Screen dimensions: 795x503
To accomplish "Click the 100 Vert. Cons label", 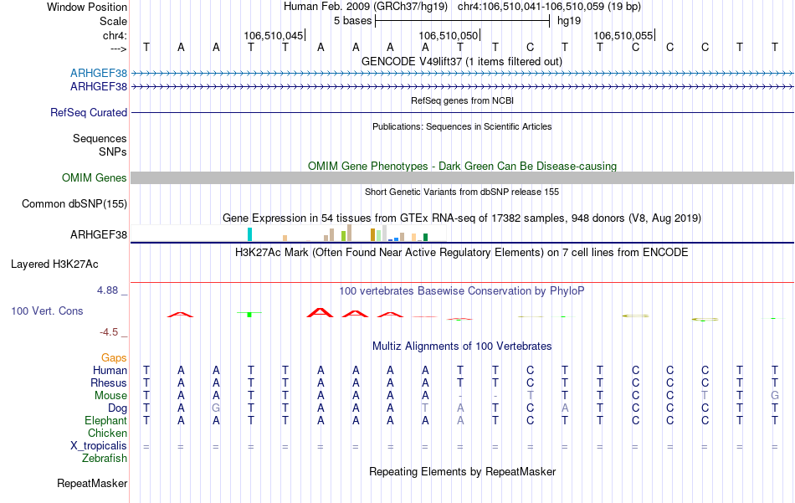I will [47, 311].
